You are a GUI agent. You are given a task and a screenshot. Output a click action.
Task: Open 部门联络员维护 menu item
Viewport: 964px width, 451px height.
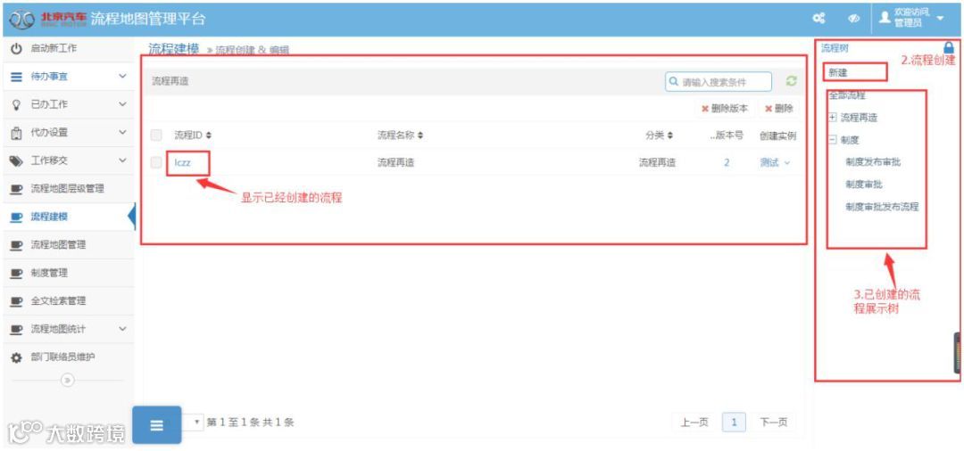tap(62, 357)
